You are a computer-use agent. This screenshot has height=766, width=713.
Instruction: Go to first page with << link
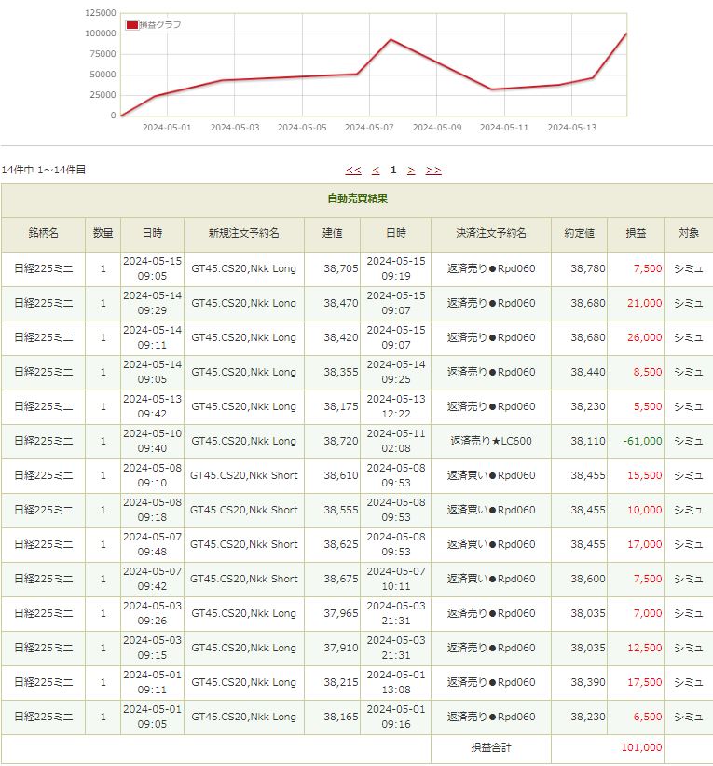[353, 170]
